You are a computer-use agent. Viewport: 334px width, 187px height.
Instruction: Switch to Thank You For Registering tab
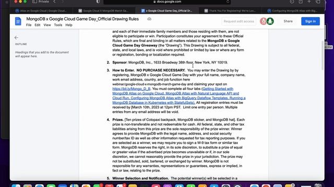(230, 10)
